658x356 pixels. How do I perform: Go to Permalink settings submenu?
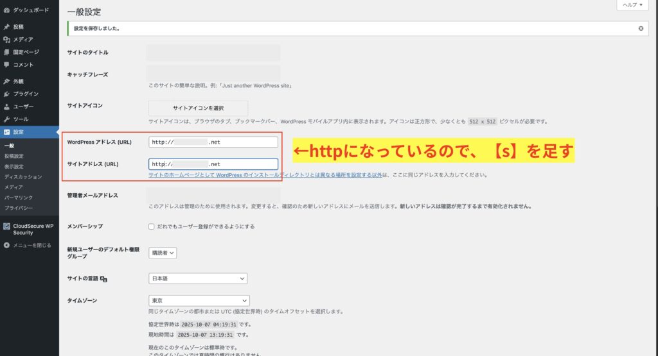pyautogui.click(x=19, y=198)
